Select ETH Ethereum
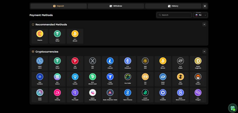The height and width of the screenshot is (113, 238). [128, 63]
